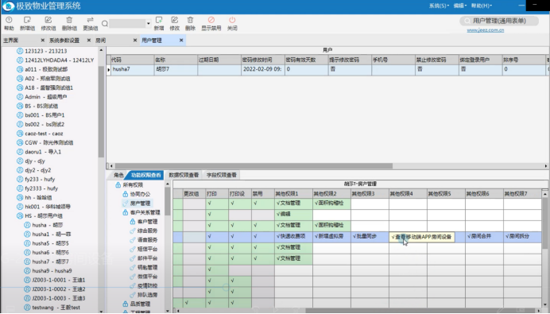
Task: Open the 帮助(H) dropdown menu
Action: pyautogui.click(x=482, y=6)
